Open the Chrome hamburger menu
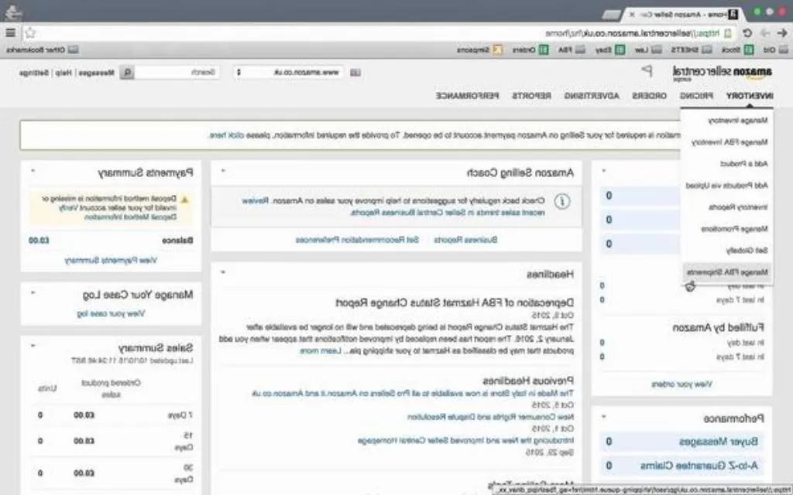Image resolution: width=793 pixels, height=495 pixels. [x=11, y=32]
